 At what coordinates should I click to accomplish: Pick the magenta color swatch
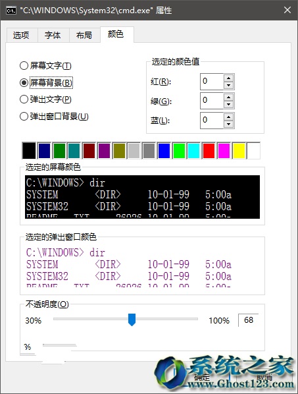[x=224, y=150]
